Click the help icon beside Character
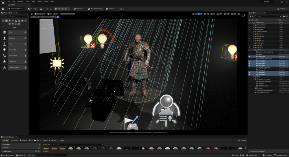 [25, 38]
